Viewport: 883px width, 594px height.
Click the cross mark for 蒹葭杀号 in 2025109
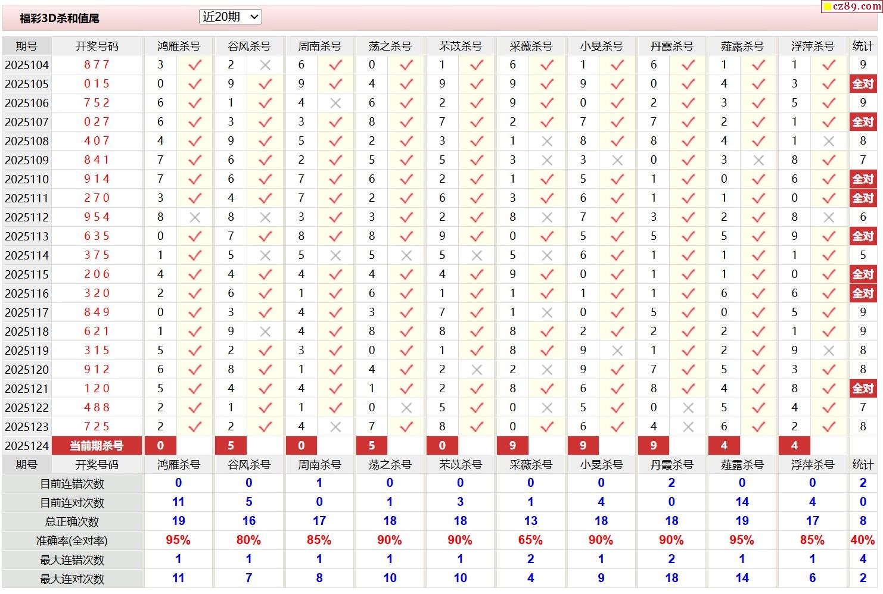(758, 160)
